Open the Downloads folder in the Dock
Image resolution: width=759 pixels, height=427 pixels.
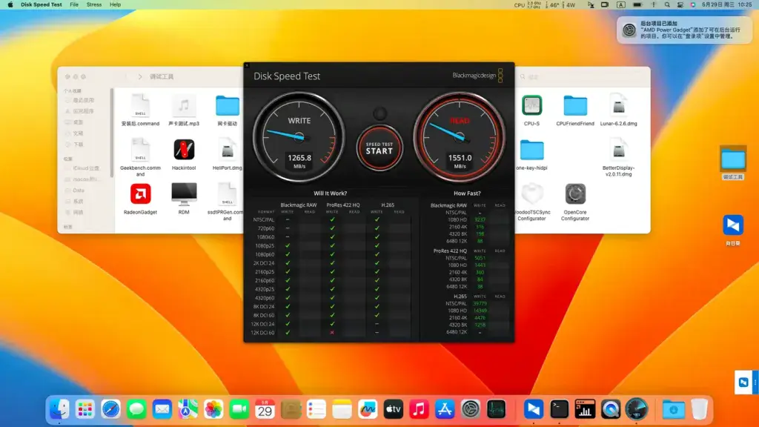point(673,409)
